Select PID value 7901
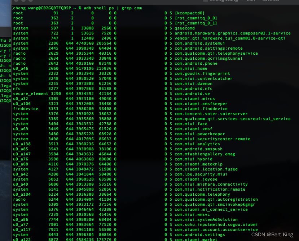 point(53,225)
